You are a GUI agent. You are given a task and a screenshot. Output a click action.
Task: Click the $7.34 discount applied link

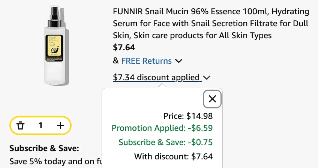click(157, 78)
